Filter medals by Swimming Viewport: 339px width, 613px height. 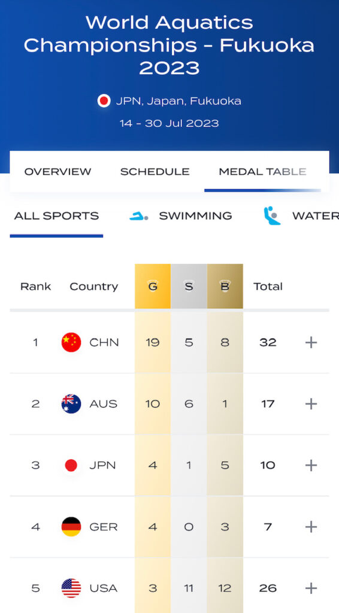pos(195,216)
